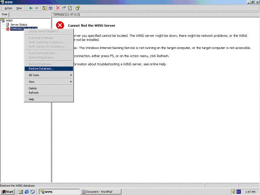Click the disabled Display Server Statistics item

click(x=49, y=31)
